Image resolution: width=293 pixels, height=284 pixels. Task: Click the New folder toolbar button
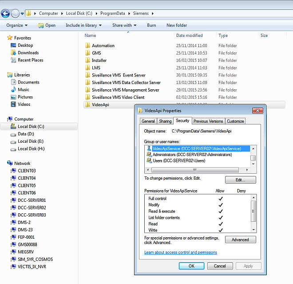click(x=176, y=25)
